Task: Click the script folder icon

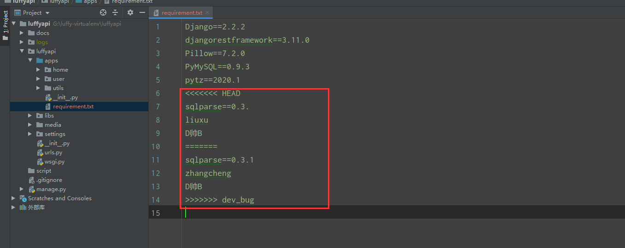Action: coord(31,171)
